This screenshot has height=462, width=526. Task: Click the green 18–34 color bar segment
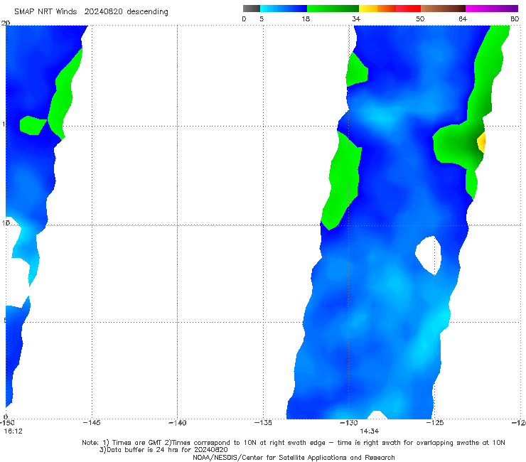(x=333, y=9)
